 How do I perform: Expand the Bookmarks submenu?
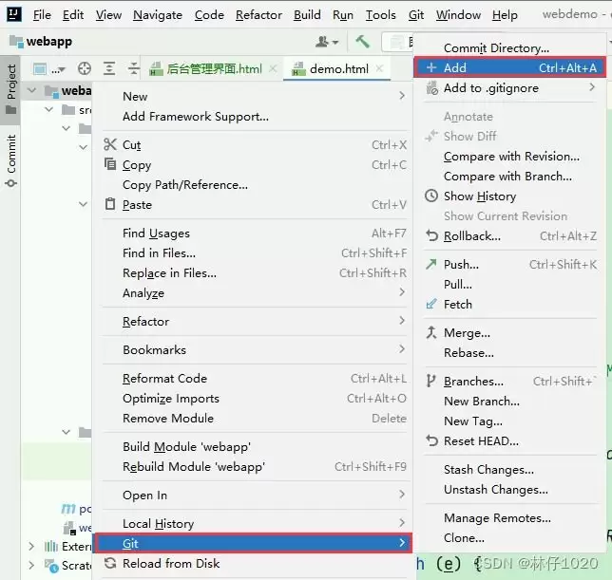tap(255, 349)
